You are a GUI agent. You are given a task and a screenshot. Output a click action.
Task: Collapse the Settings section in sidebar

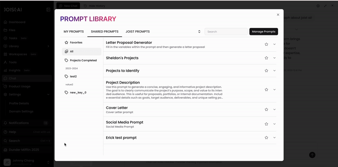coord(27,94)
